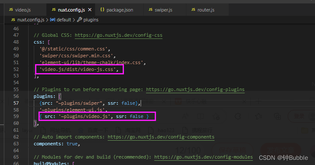Click line number 59 in the gutter
Screen dimensions: 315x165
tap(16, 116)
